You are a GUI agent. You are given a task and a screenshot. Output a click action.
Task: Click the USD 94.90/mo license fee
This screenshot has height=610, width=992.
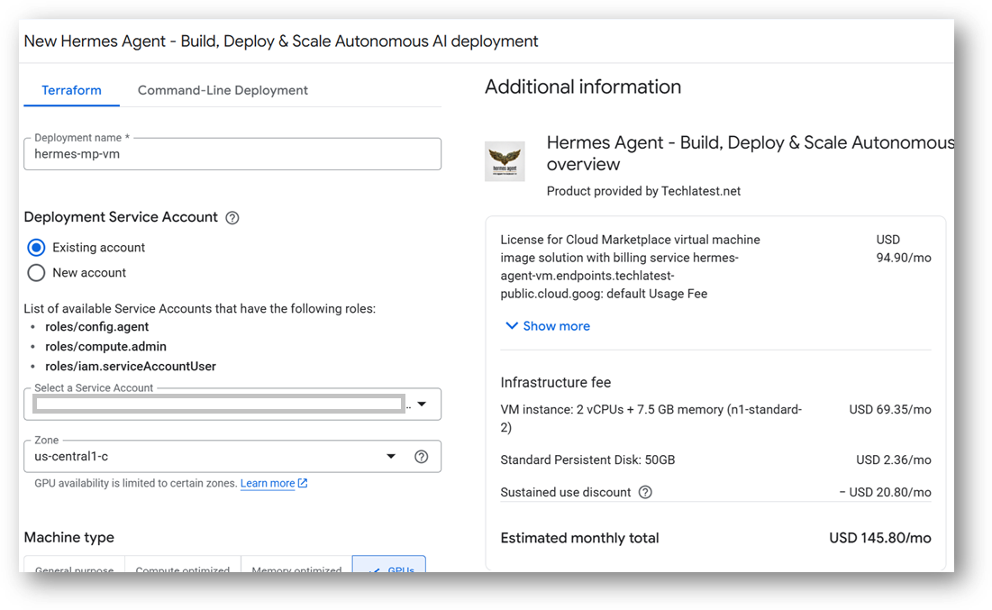click(x=904, y=249)
